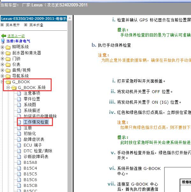This screenshot has width=191, height=192.
Task: Click the G_BOOK 系统 open folder icon
Action: pos(14,88)
